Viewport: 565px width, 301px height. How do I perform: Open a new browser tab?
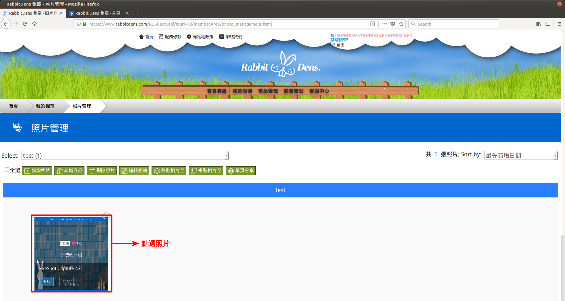point(137,13)
